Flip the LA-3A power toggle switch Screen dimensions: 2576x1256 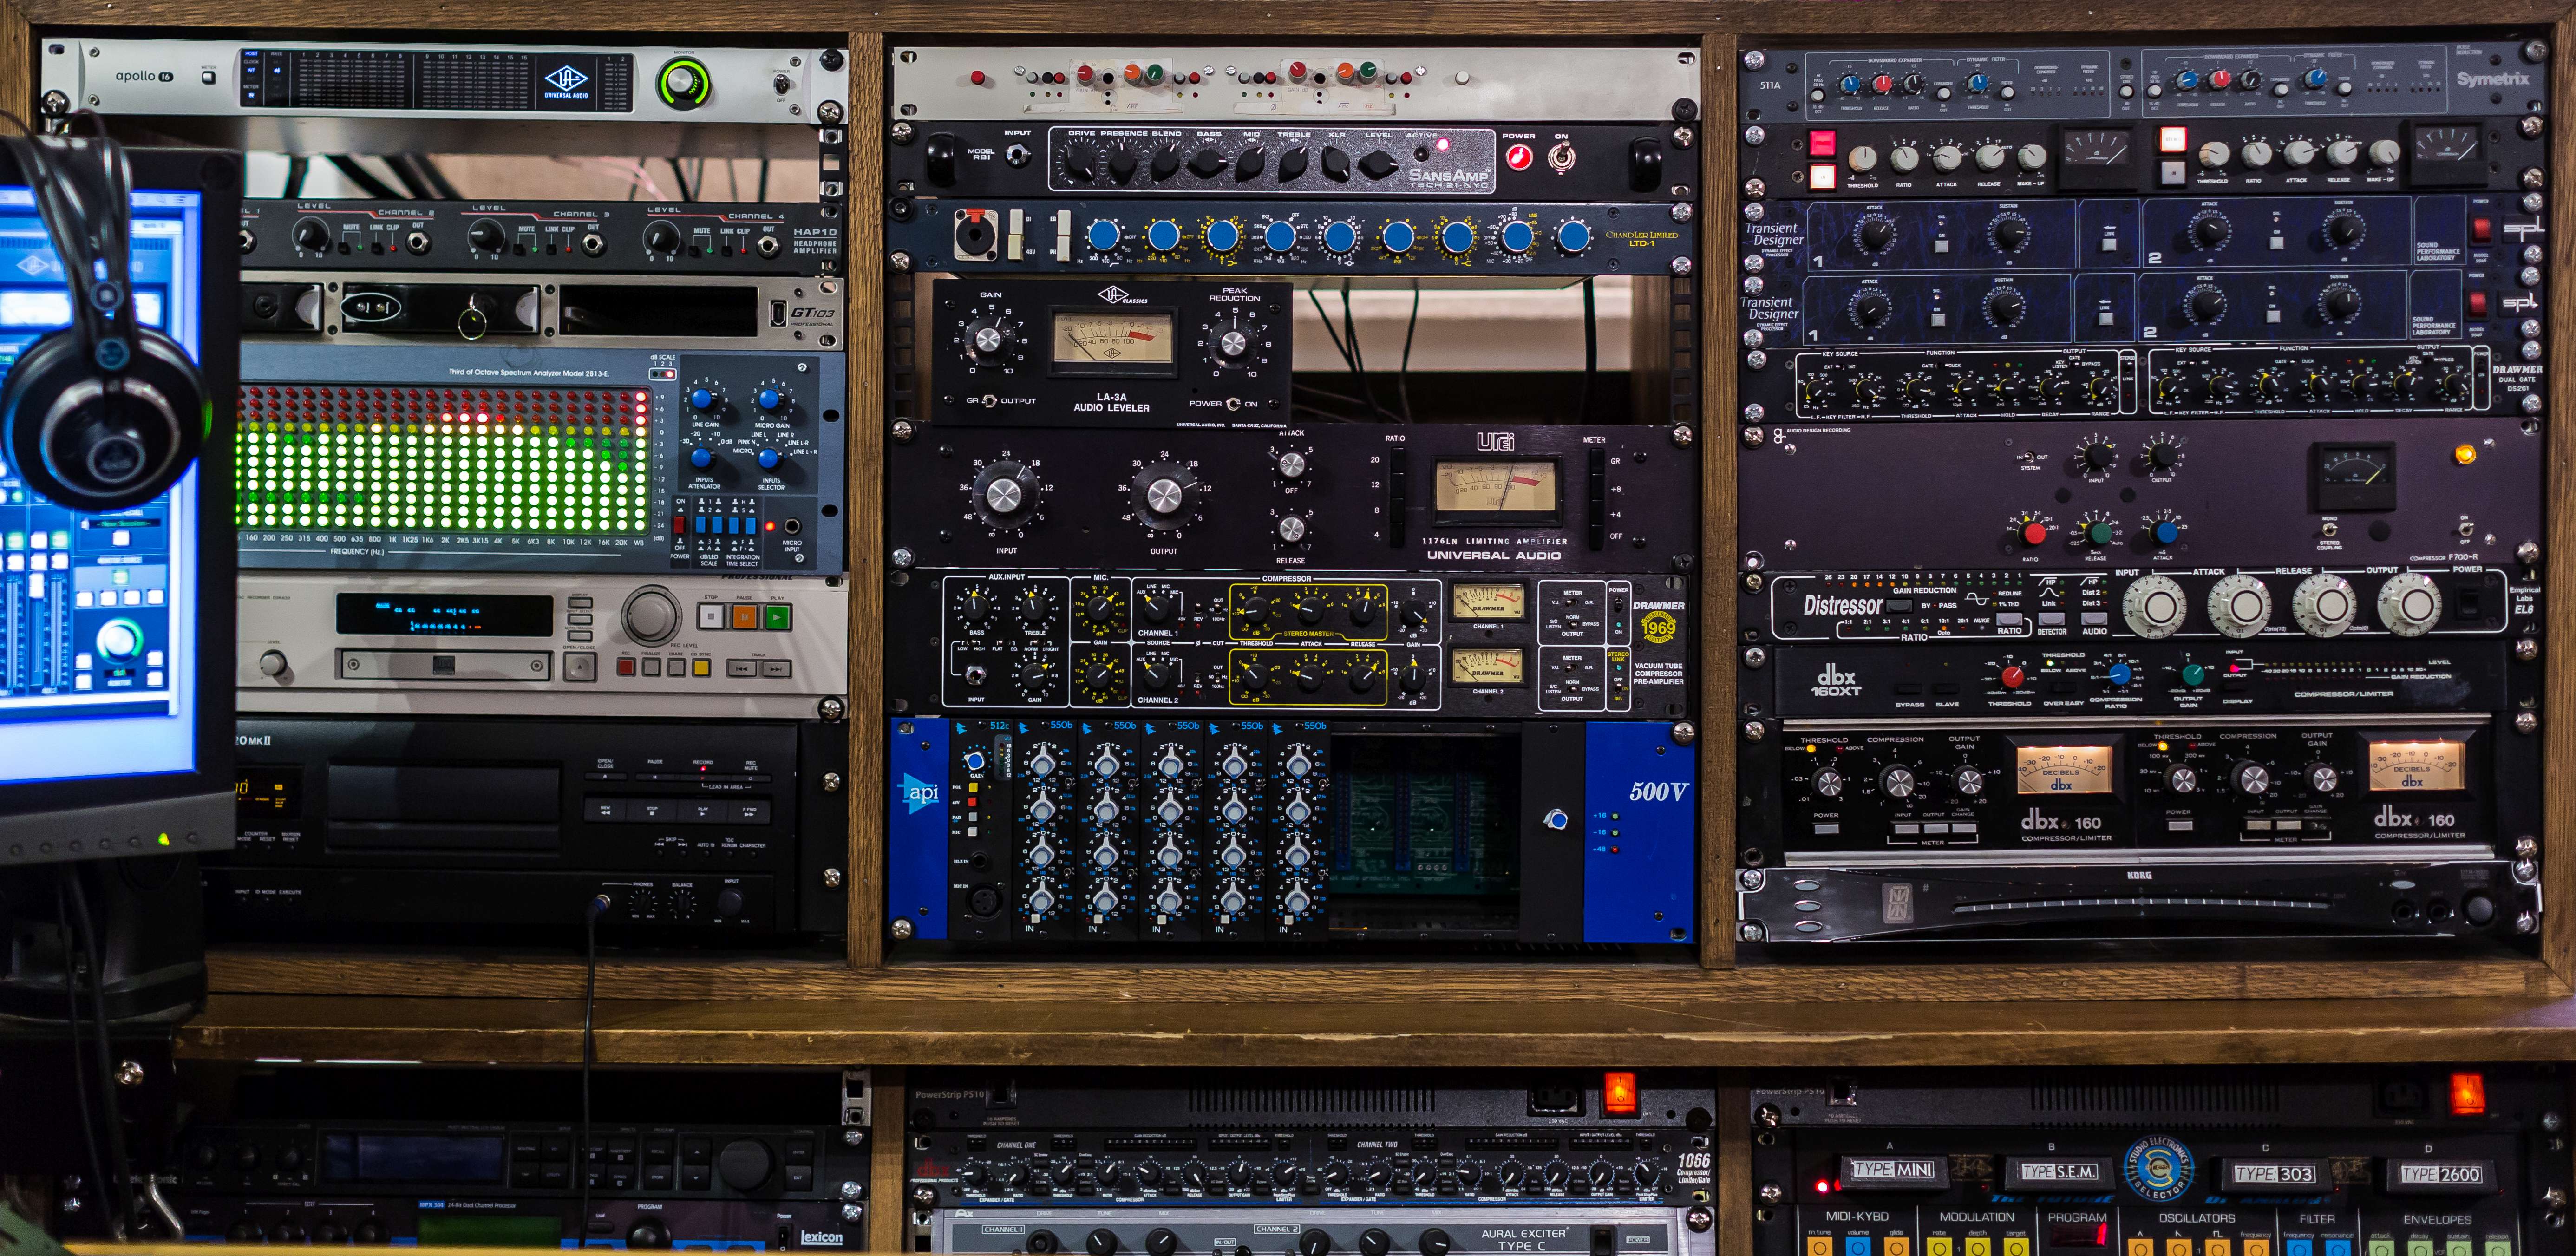pyautogui.click(x=1233, y=404)
